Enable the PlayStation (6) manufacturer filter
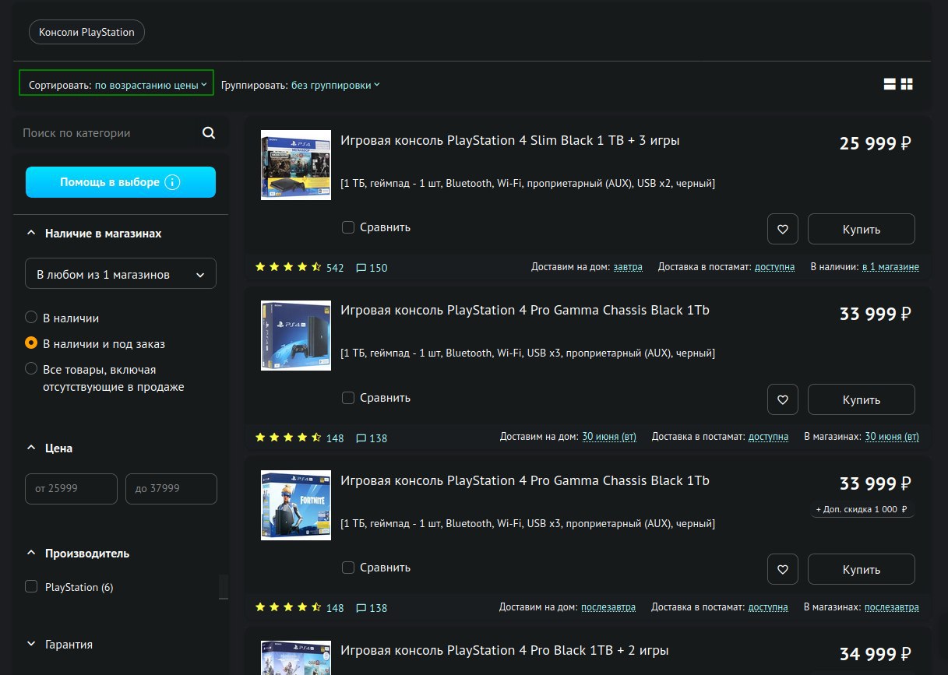This screenshot has height=675, width=948. pyautogui.click(x=31, y=587)
